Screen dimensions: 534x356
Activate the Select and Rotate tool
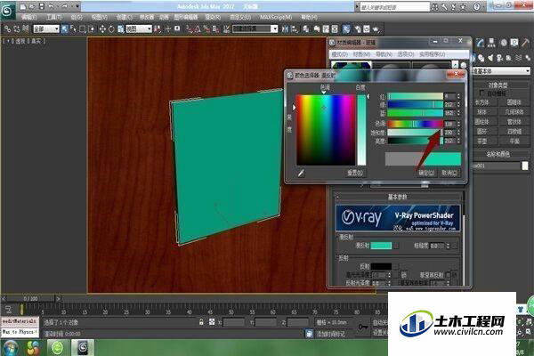tap(111, 29)
